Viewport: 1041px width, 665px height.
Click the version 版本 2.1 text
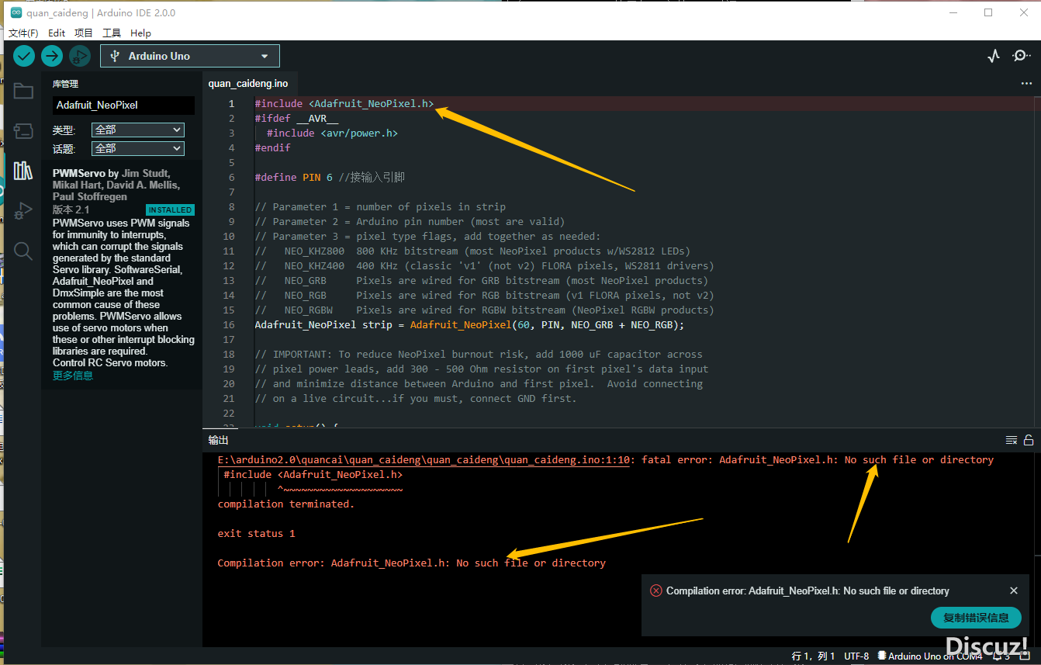71,210
